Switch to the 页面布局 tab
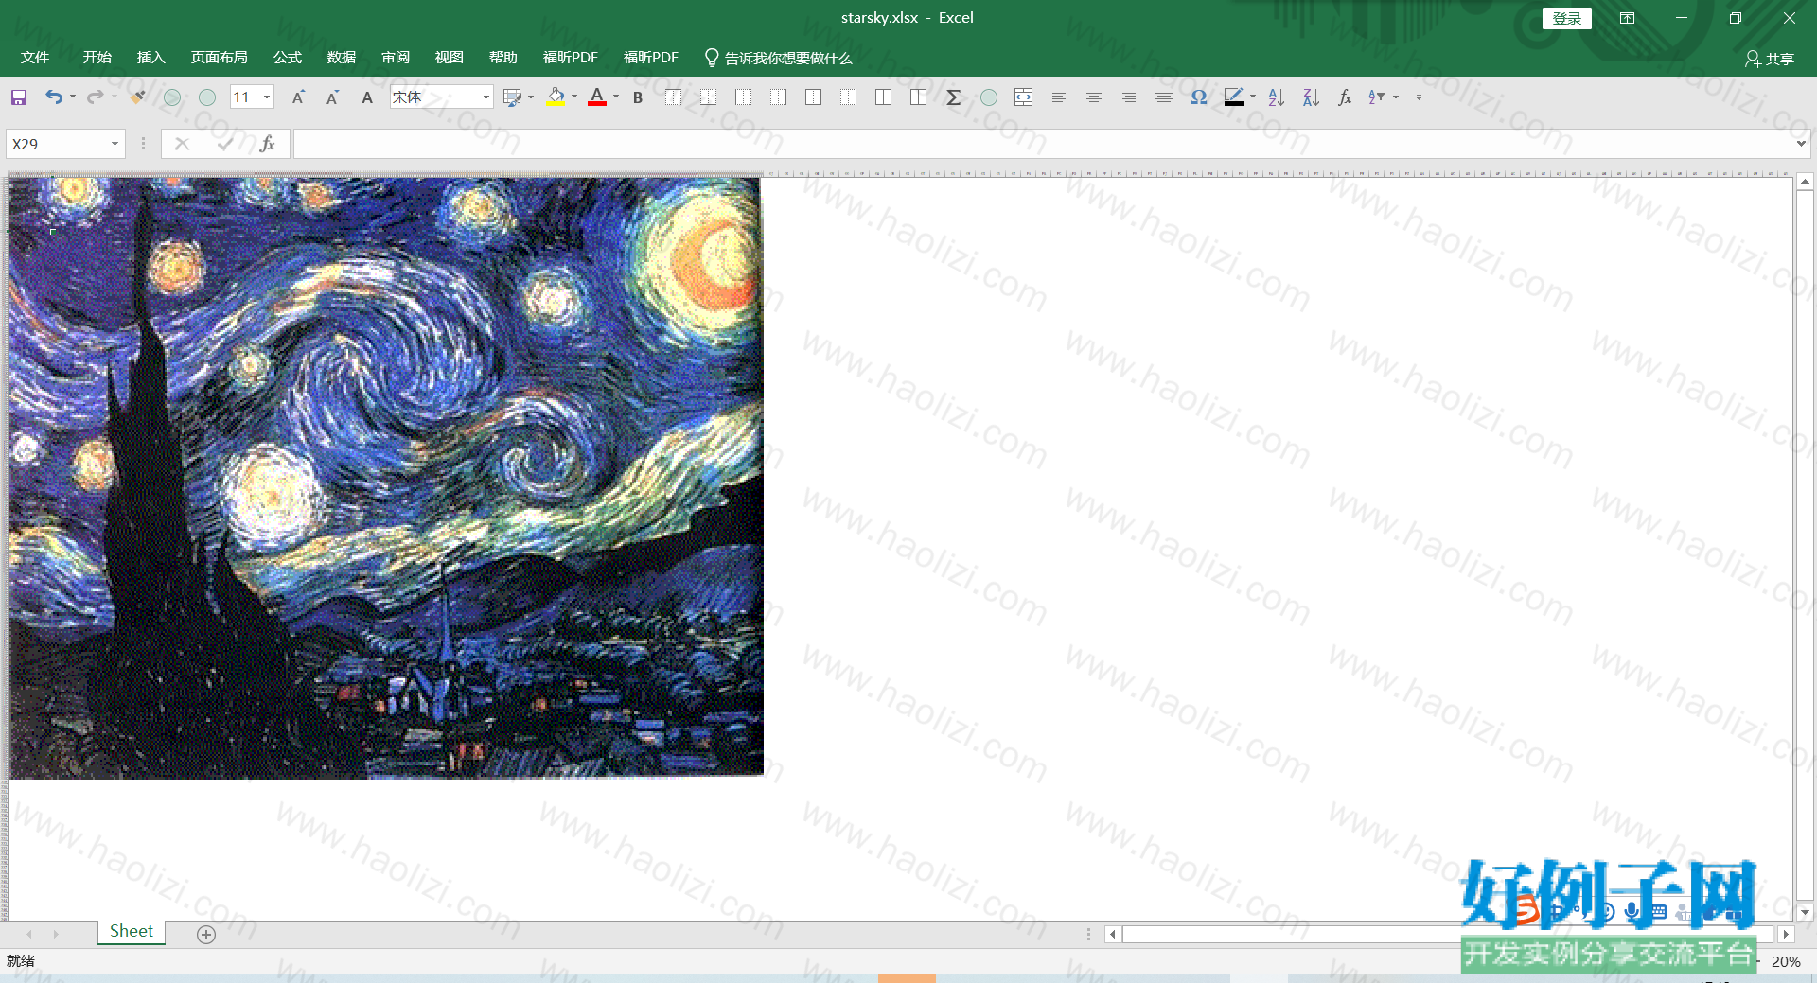 tap(219, 58)
